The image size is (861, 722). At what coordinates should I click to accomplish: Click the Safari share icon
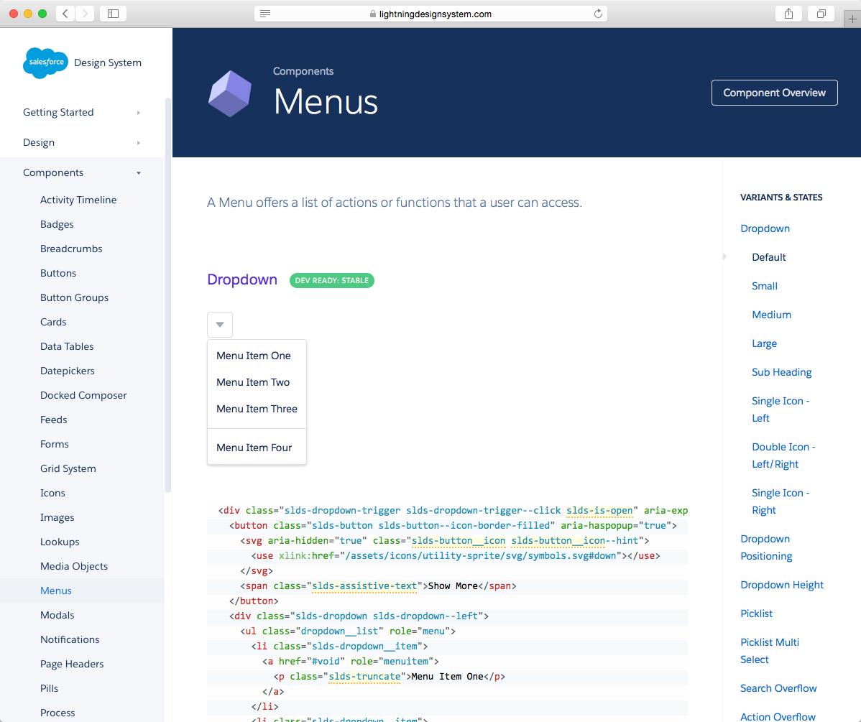(788, 14)
